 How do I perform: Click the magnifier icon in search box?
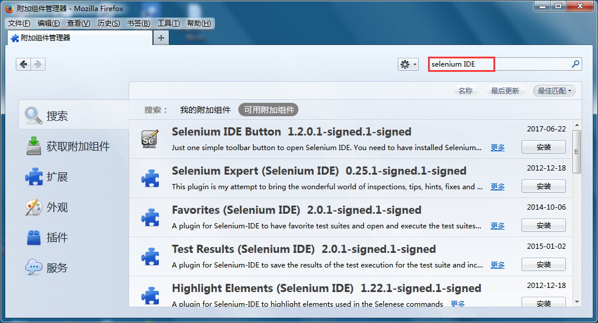[x=575, y=64]
